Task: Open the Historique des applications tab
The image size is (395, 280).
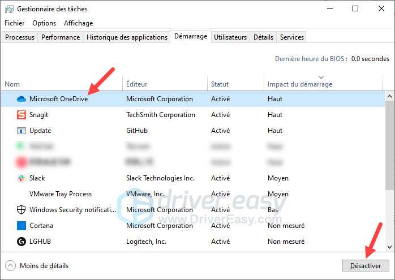Action: click(x=127, y=37)
